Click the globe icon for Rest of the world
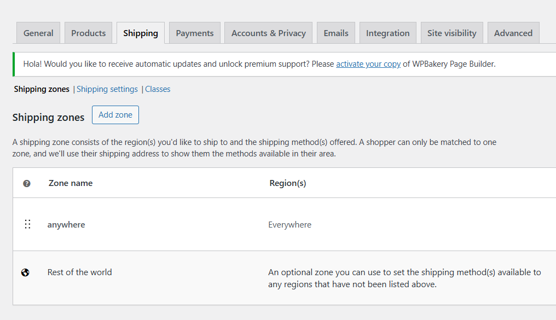The width and height of the screenshot is (556, 320). pyautogui.click(x=25, y=272)
